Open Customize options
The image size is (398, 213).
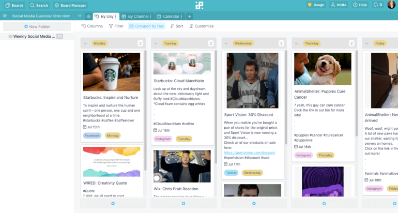click(x=201, y=26)
